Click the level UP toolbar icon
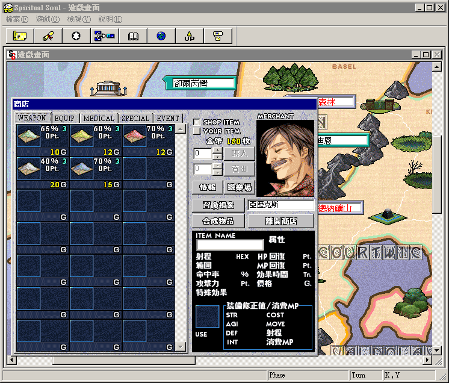 (x=190, y=36)
